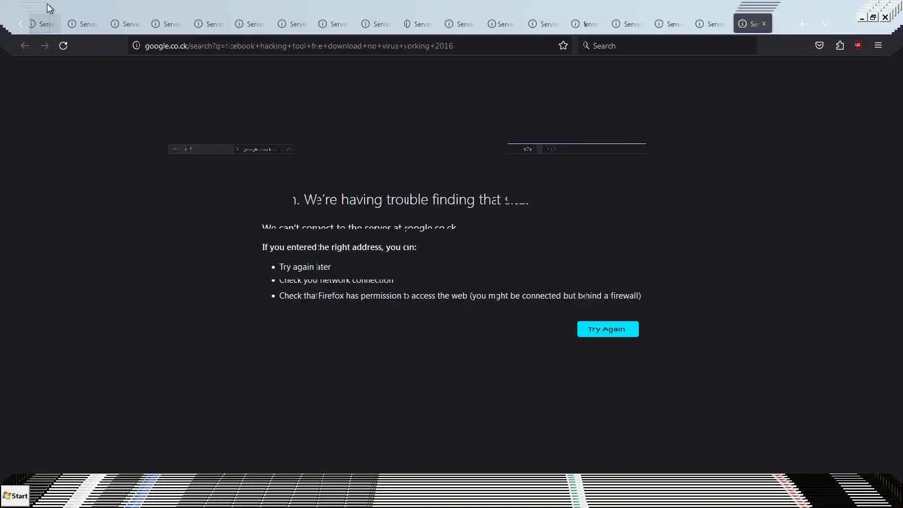Go back to the previous page
Image resolution: width=903 pixels, height=508 pixels.
pyautogui.click(x=24, y=46)
